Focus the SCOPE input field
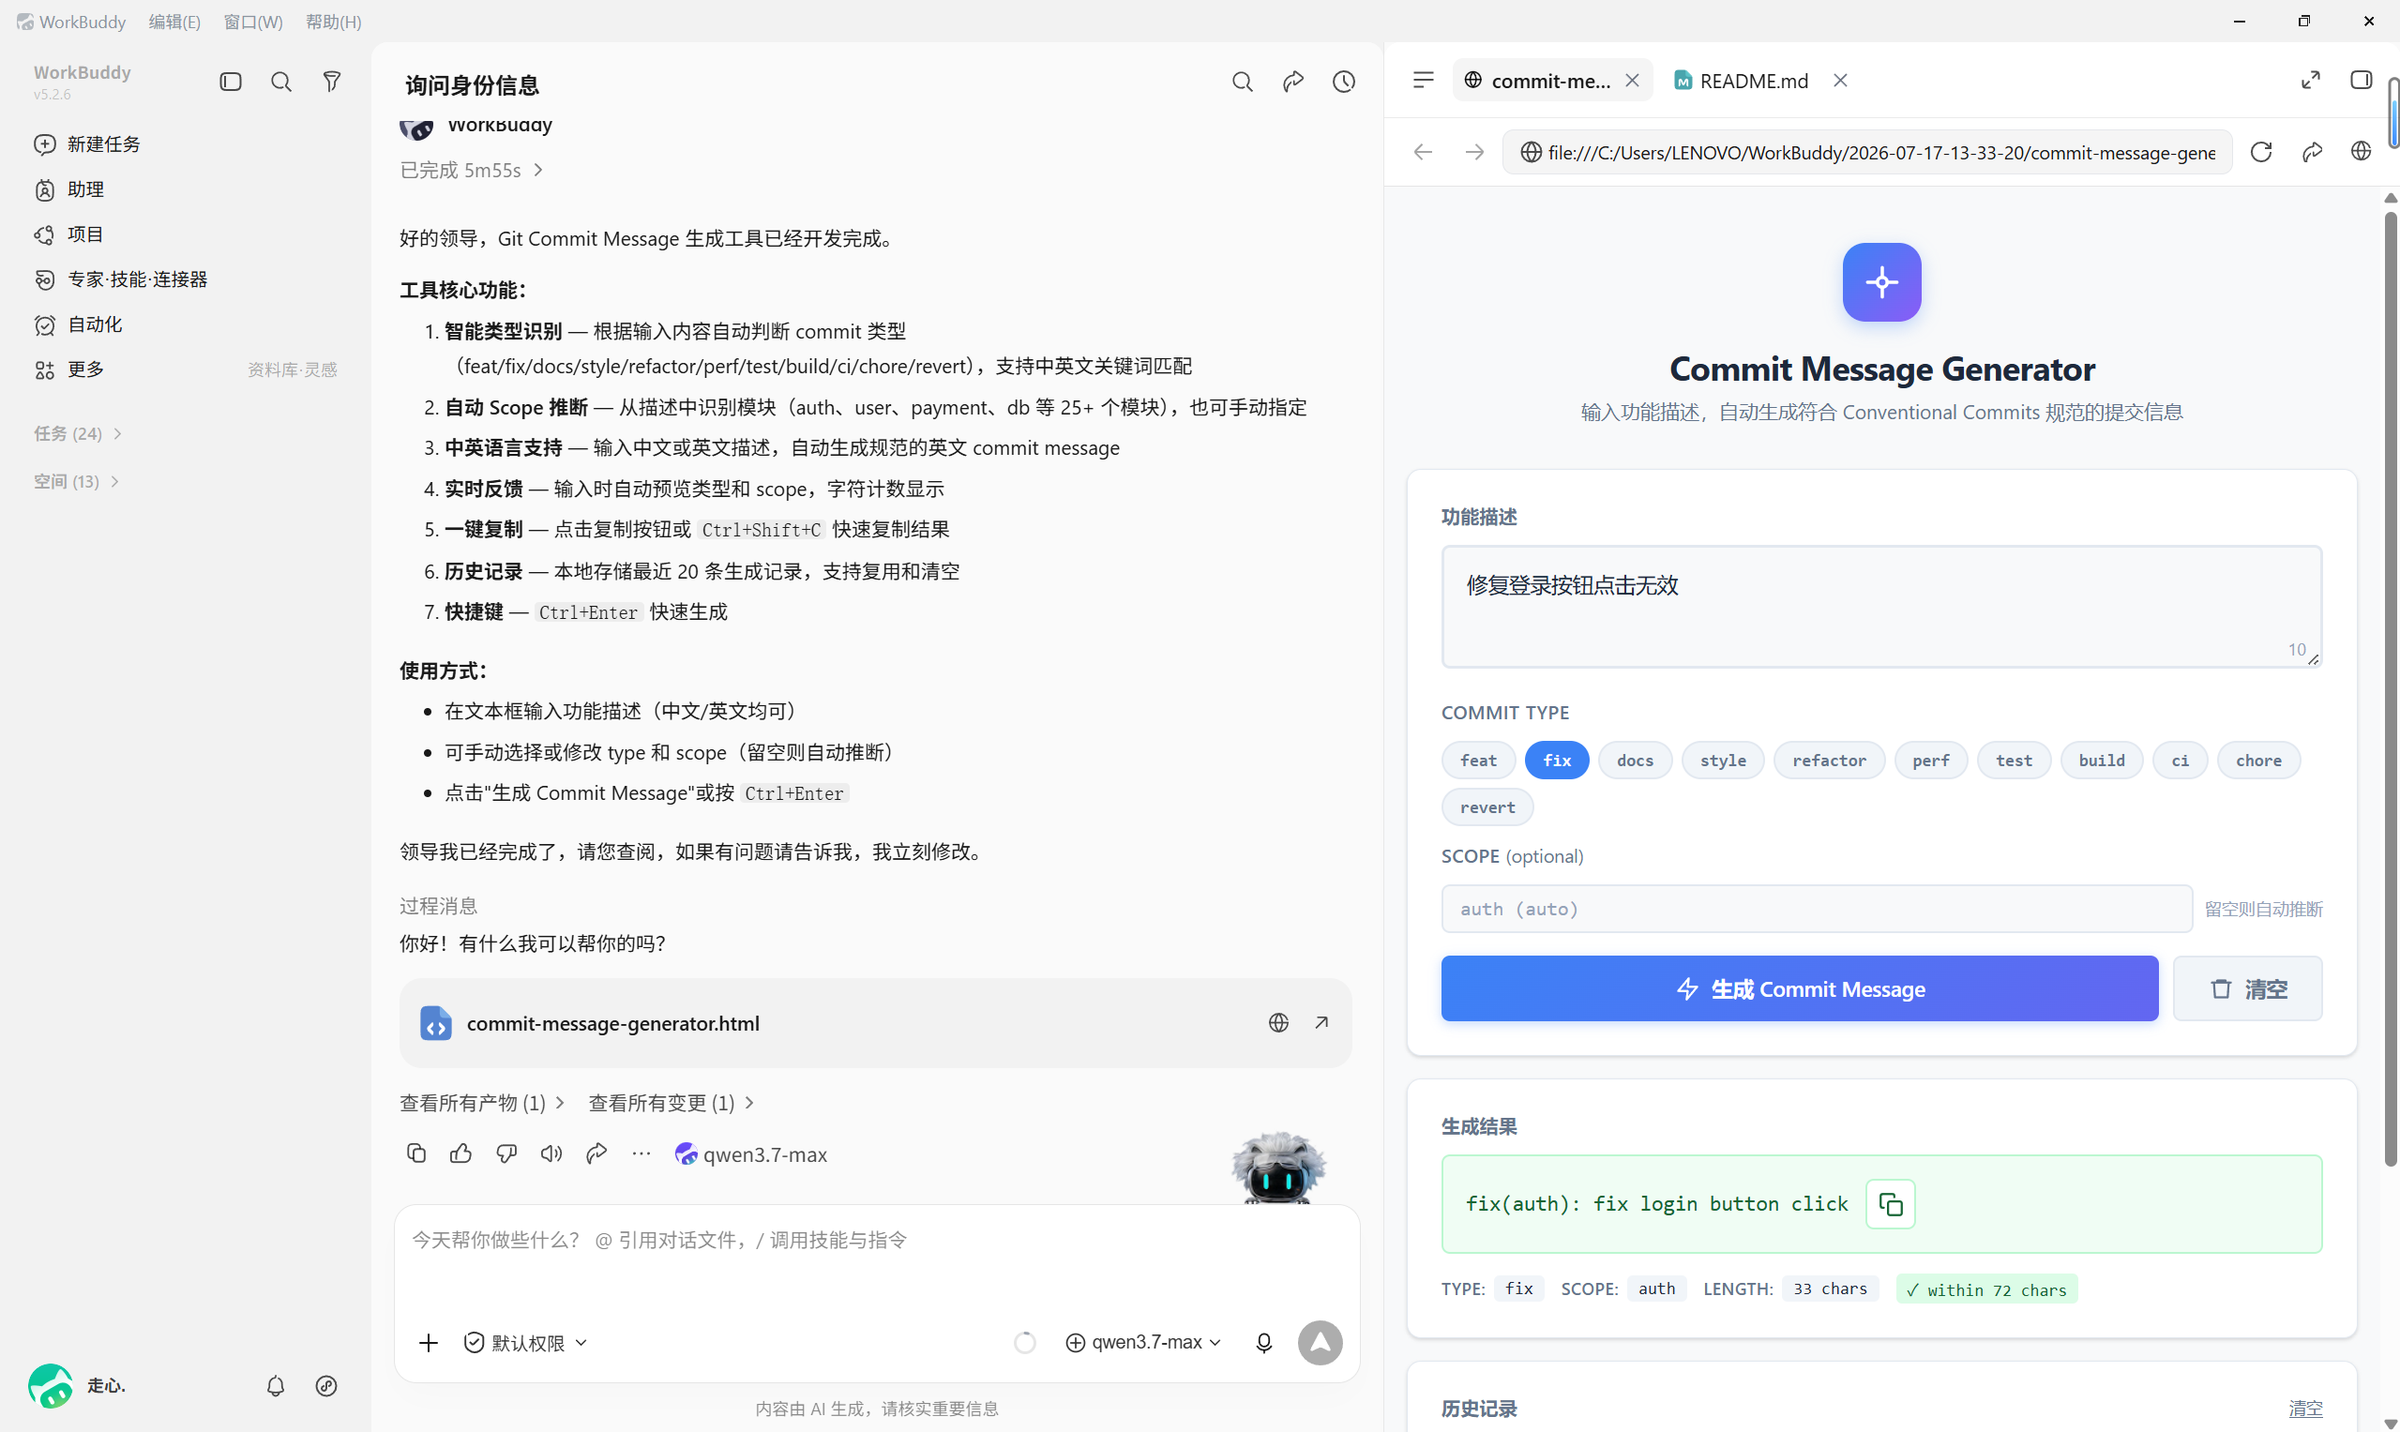Screen dimensions: 2400x1432 click(x=1816, y=909)
